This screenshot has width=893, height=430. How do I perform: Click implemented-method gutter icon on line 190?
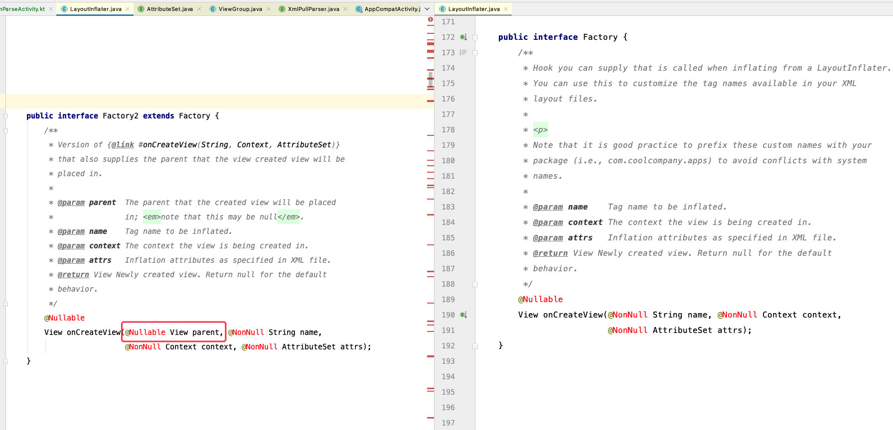click(463, 315)
